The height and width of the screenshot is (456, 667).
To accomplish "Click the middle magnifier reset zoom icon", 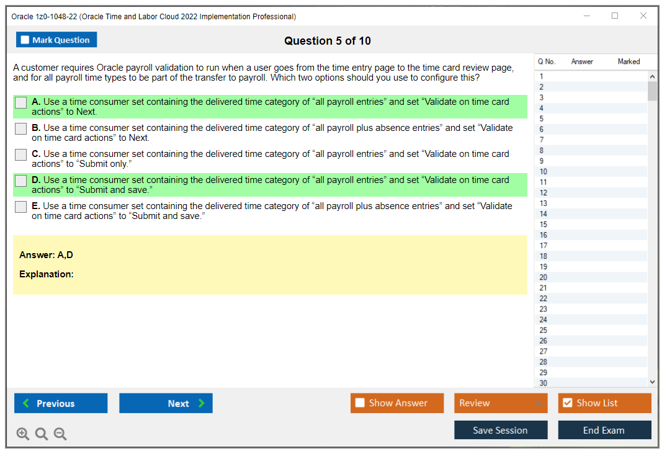I will [x=41, y=434].
